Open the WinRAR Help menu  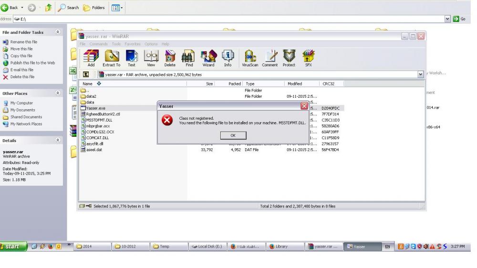pyautogui.click(x=165, y=44)
